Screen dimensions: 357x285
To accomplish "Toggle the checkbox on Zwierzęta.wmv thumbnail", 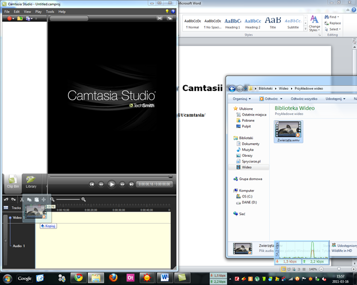I will tap(277, 123).
